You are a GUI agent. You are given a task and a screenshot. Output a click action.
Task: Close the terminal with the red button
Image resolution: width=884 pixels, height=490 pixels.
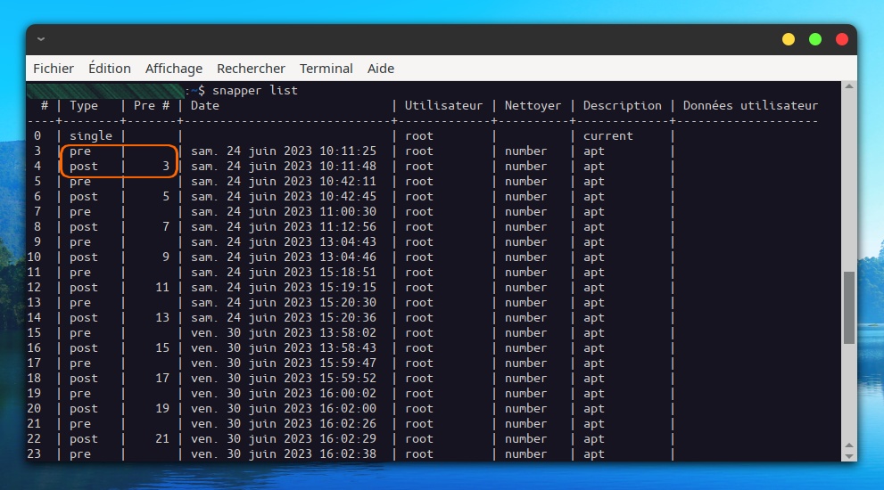point(841,39)
